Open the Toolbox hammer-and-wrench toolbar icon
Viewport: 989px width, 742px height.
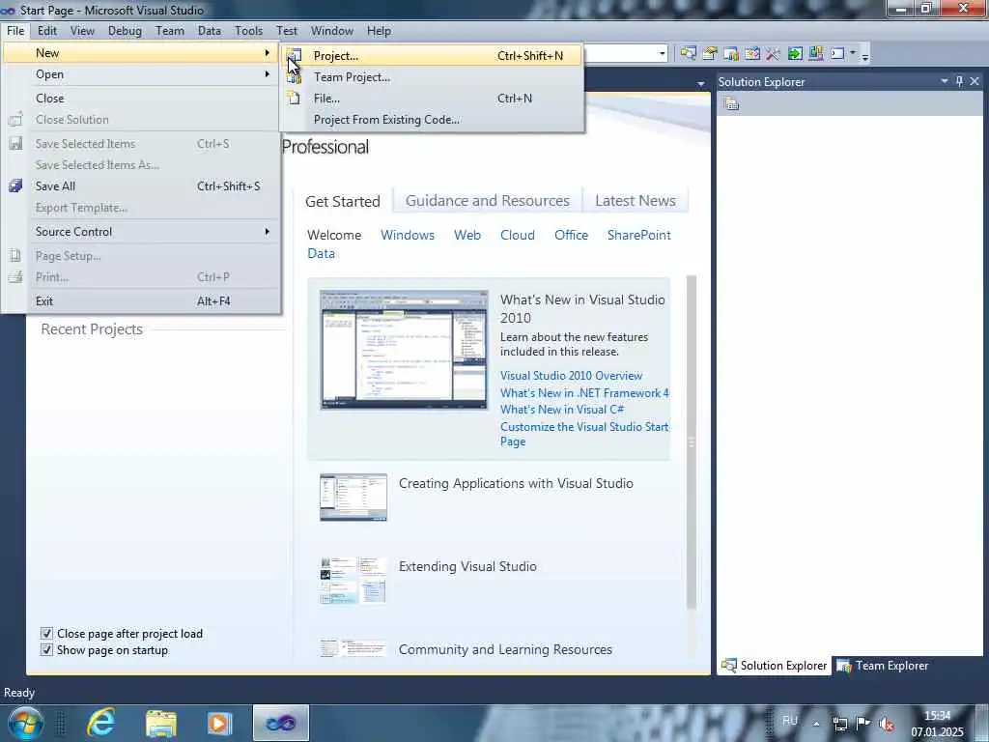(773, 54)
